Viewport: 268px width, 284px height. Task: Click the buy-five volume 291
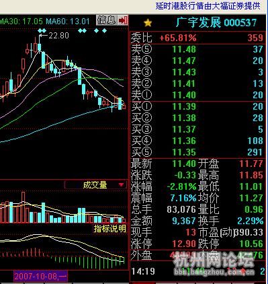click(255, 152)
